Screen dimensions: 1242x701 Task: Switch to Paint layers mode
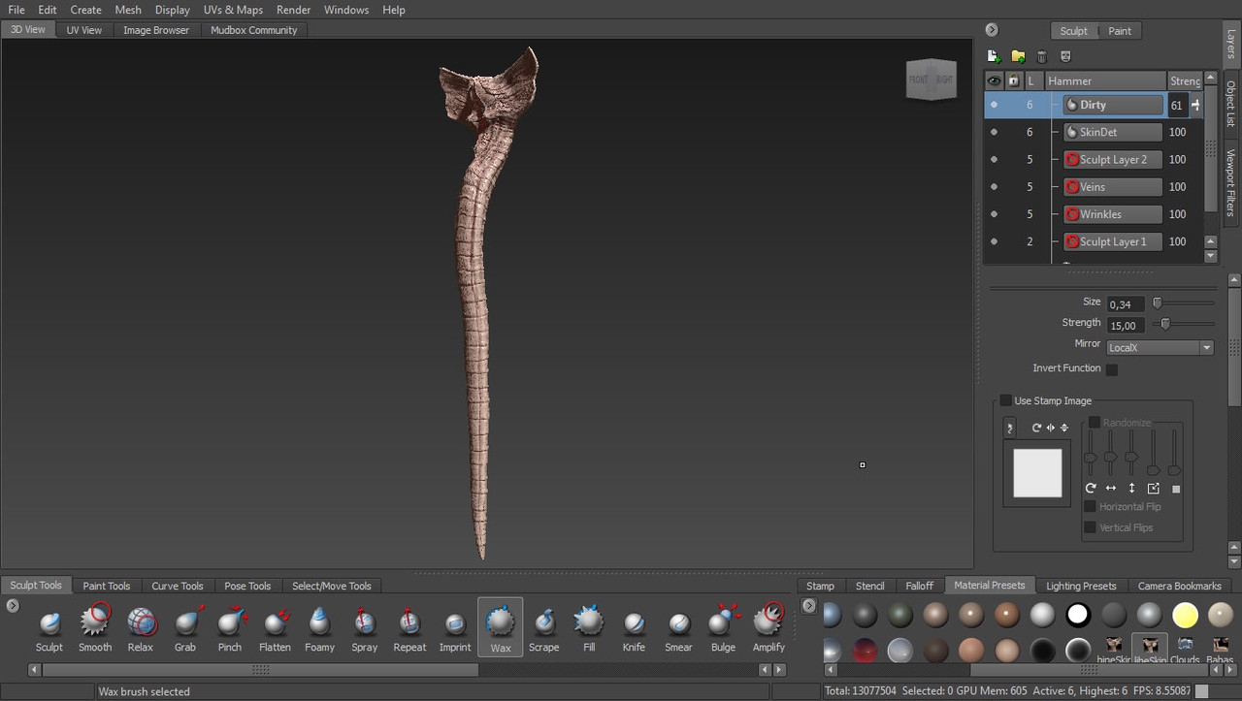point(1120,31)
